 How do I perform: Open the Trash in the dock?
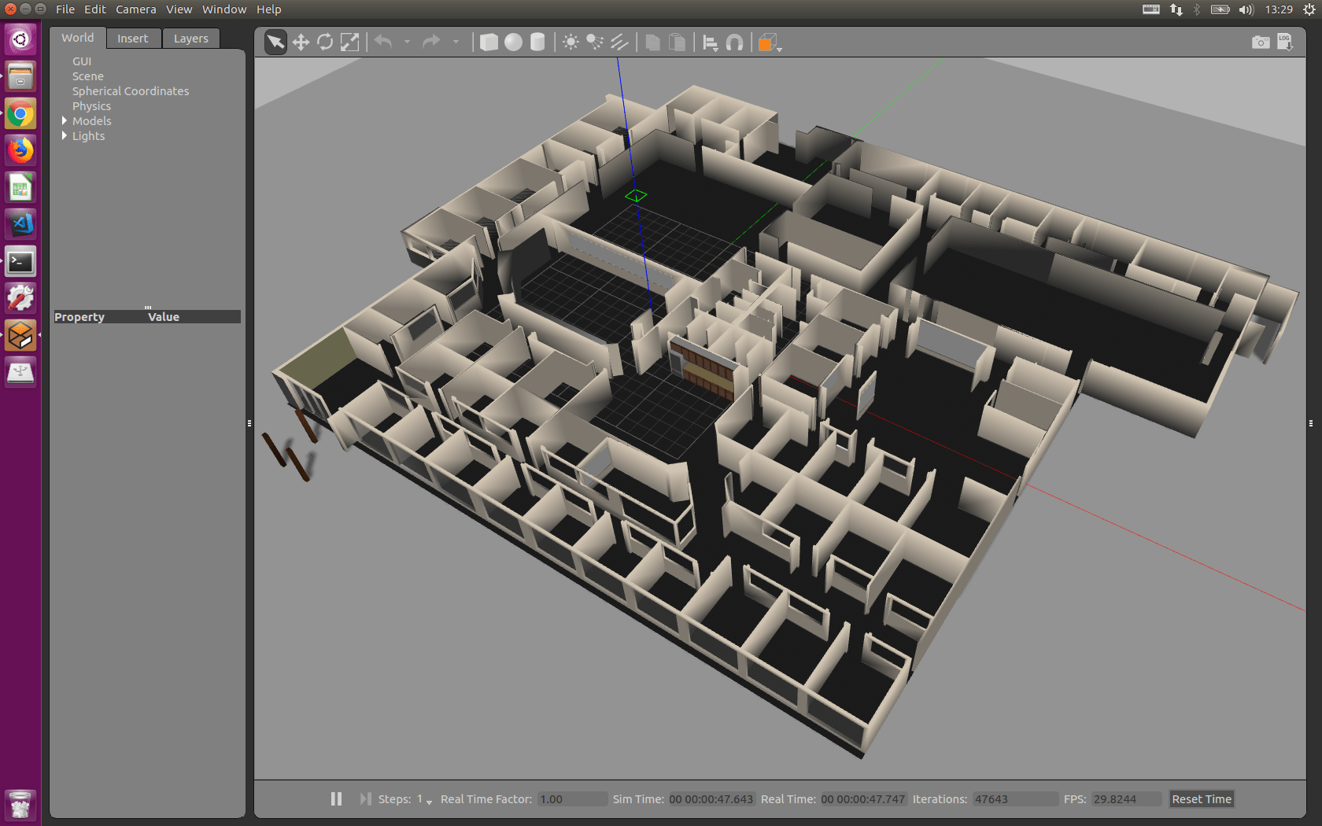tap(20, 805)
